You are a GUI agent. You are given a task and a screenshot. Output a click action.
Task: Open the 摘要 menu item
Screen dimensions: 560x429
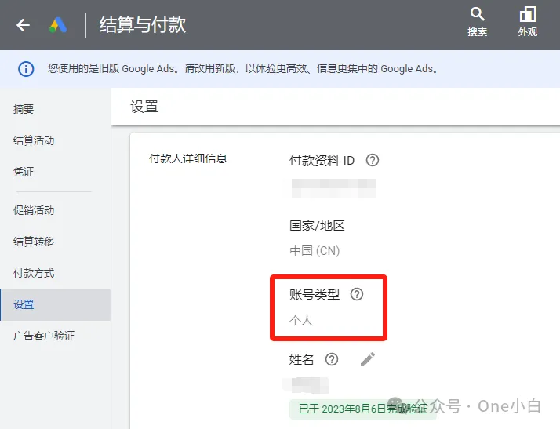click(24, 109)
